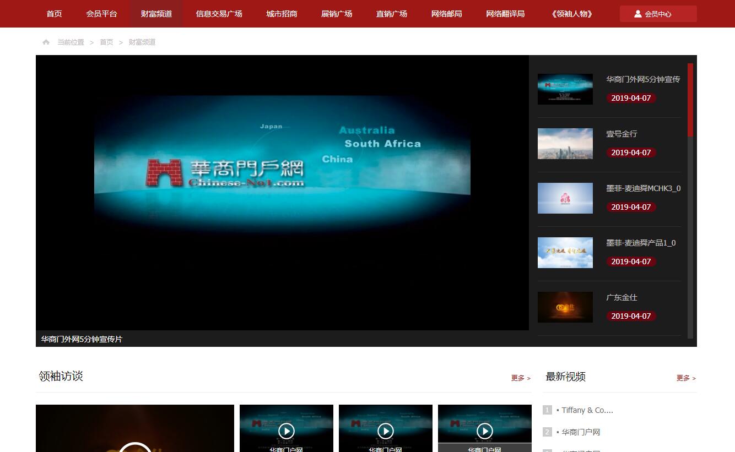The image size is (735, 452).
Task: Select the 壹号金行 playlist thumbnail
Action: point(565,144)
